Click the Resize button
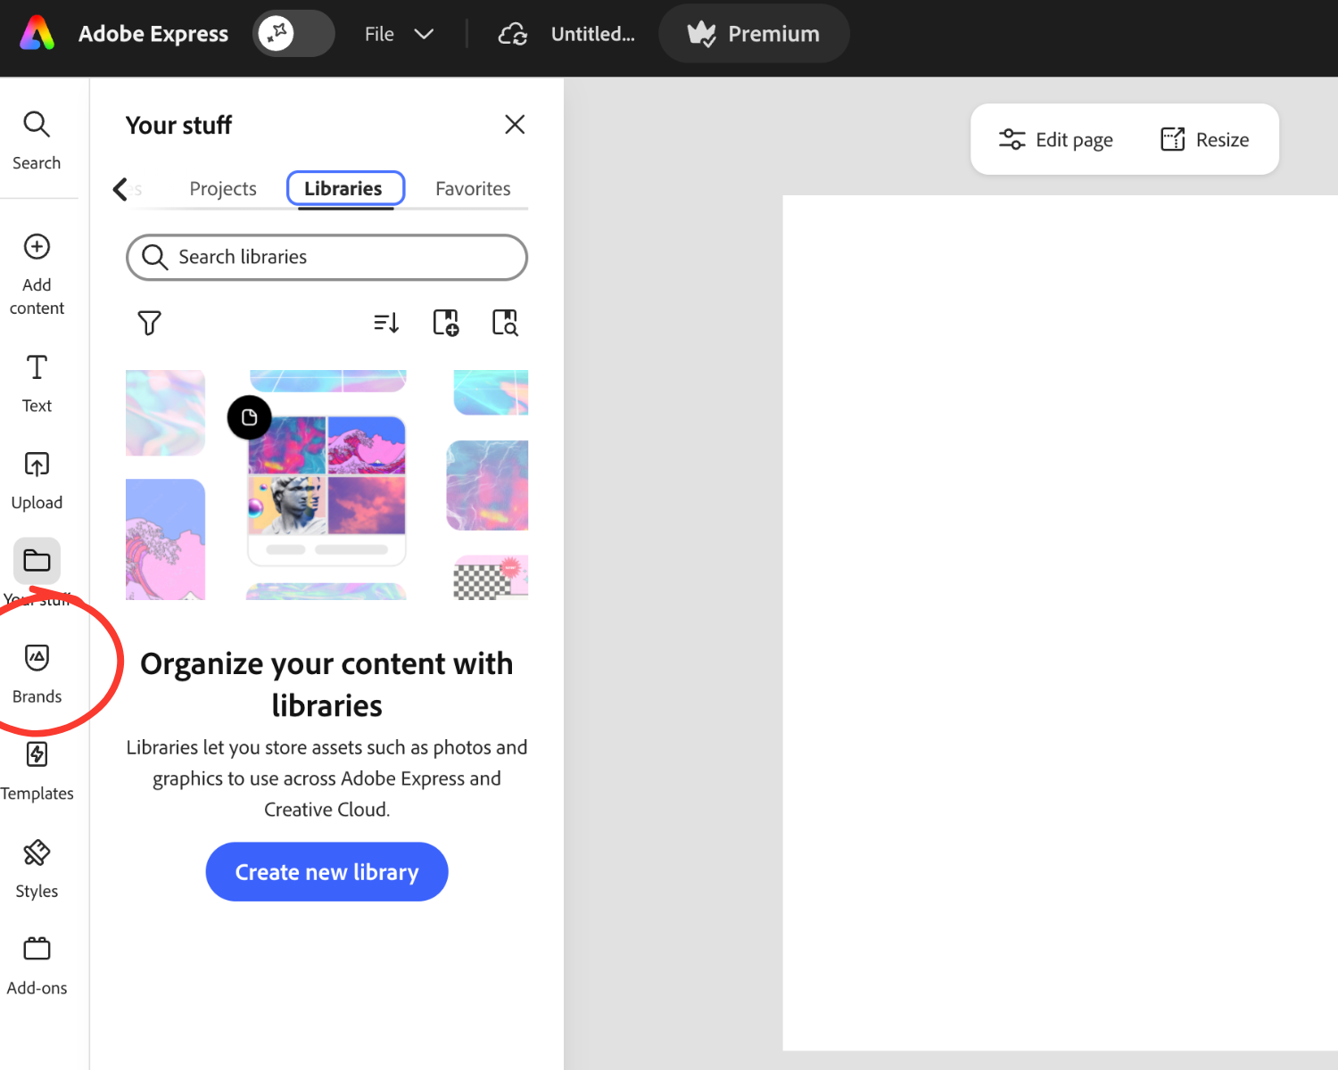Image resolution: width=1338 pixels, height=1070 pixels. tap(1204, 140)
